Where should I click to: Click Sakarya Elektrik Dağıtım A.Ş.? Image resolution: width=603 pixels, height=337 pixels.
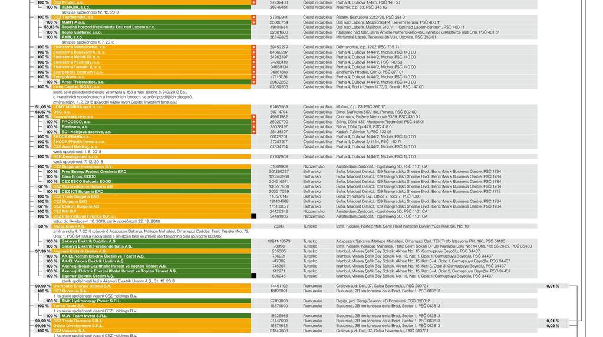[x=156, y=241]
